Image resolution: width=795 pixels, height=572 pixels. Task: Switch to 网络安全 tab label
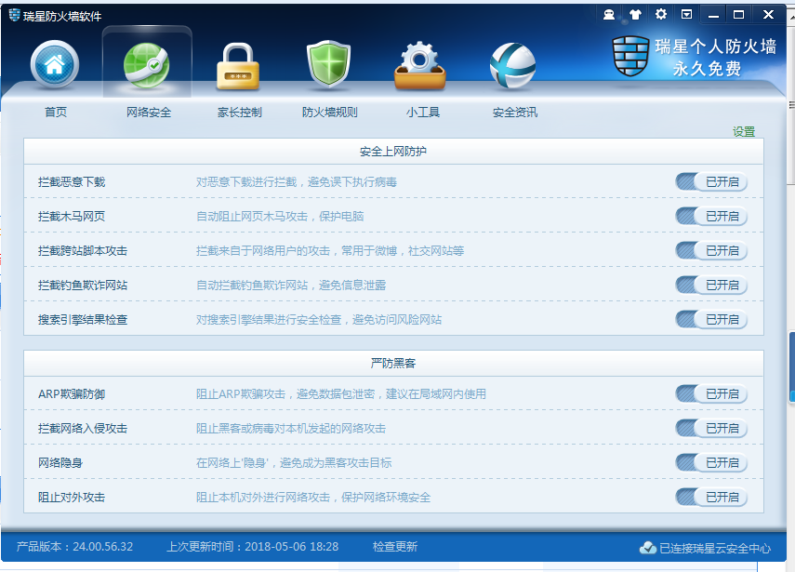(x=149, y=112)
